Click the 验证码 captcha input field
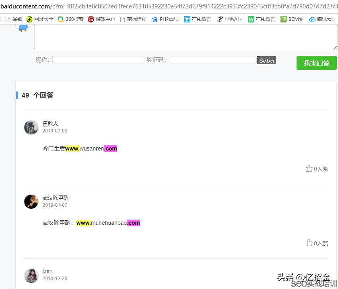 coord(212,60)
